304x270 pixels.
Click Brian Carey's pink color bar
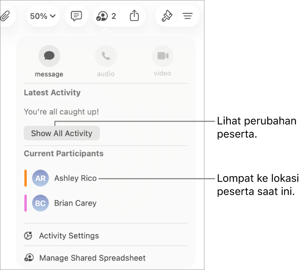26,203
